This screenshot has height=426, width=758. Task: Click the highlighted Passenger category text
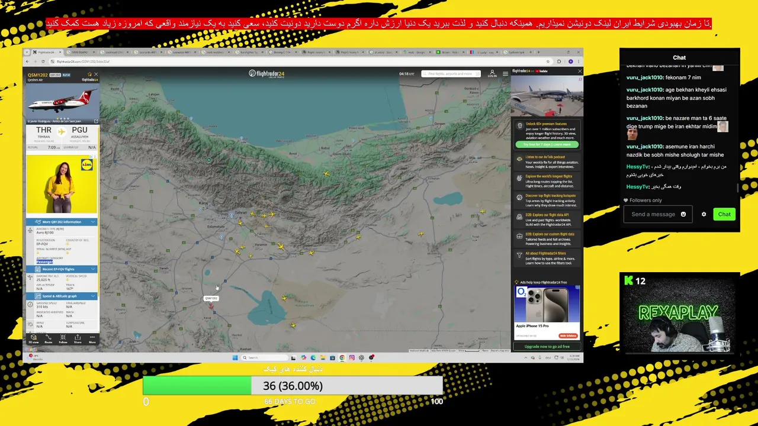click(44, 262)
